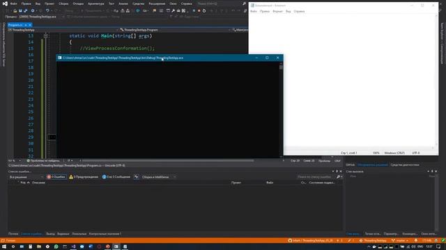This screenshot has width=446, height=250.
Task: Sort by the Файл column header
Action: pyautogui.click(x=270, y=183)
